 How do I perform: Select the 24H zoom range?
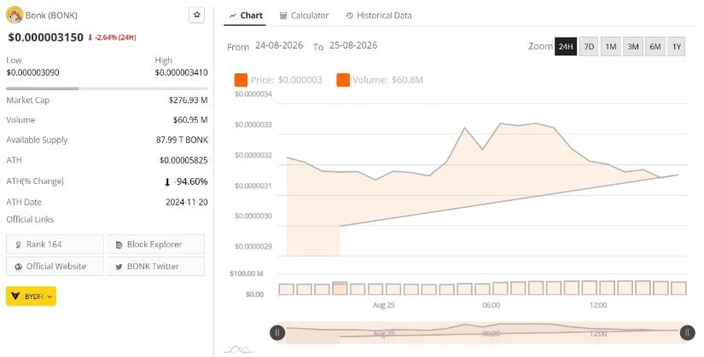pos(566,46)
